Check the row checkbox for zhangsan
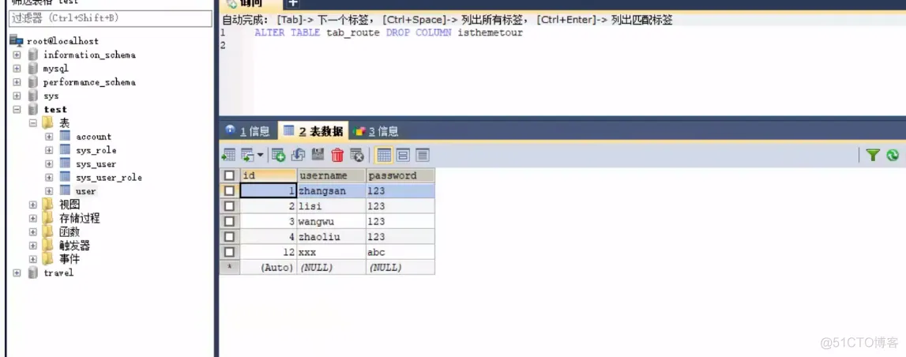This screenshot has width=906, height=357. coord(229,190)
